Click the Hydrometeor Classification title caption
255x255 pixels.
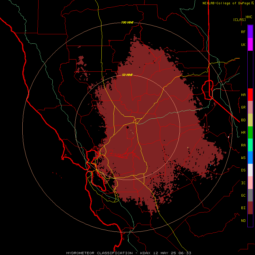click(129, 253)
